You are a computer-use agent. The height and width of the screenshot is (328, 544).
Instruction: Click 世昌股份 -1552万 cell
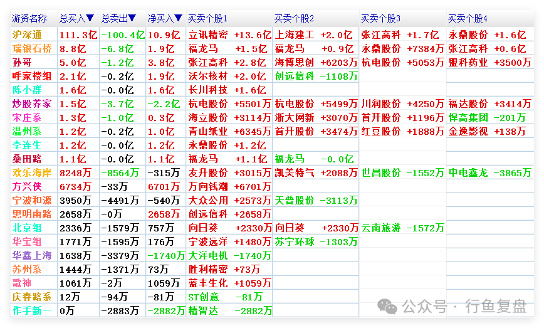[x=403, y=172]
